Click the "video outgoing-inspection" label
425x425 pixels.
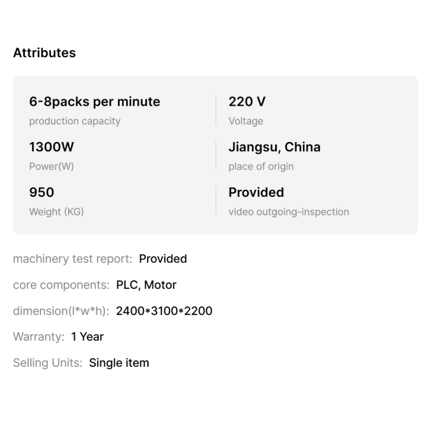[288, 212]
